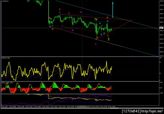Select the purple v label under top orange c
The width and height of the screenshot is (164, 114).
[60, 13]
